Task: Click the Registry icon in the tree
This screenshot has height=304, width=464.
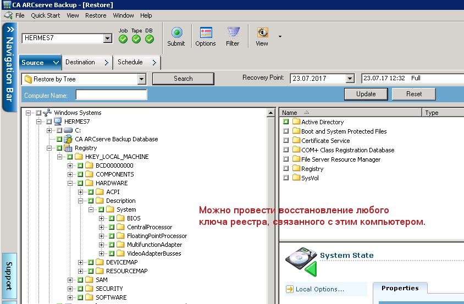Action: [68, 148]
